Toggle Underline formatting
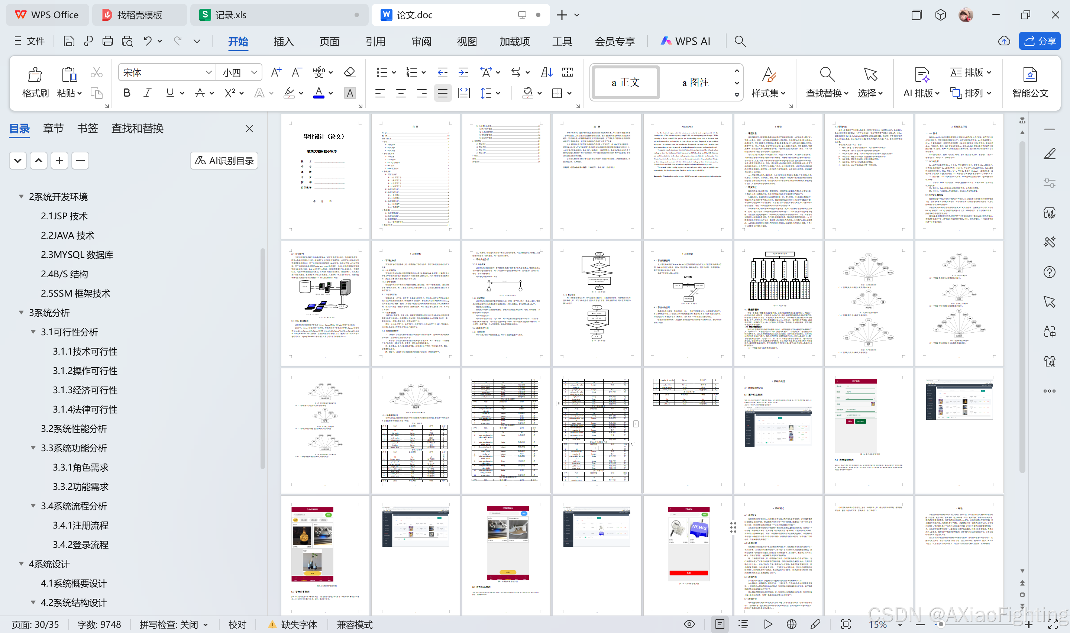 [x=170, y=93]
